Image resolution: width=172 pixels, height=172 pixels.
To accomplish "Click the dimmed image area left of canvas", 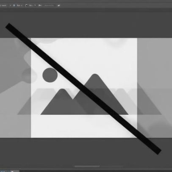I will [x=15, y=88].
